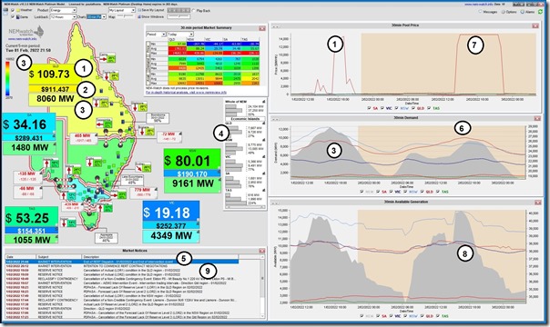Screen dimensions: 550x327
Task: Expand the My Layout dropdown
Action: 122,11
